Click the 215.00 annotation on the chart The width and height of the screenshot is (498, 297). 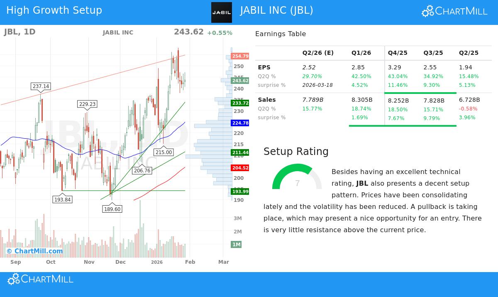pos(164,152)
